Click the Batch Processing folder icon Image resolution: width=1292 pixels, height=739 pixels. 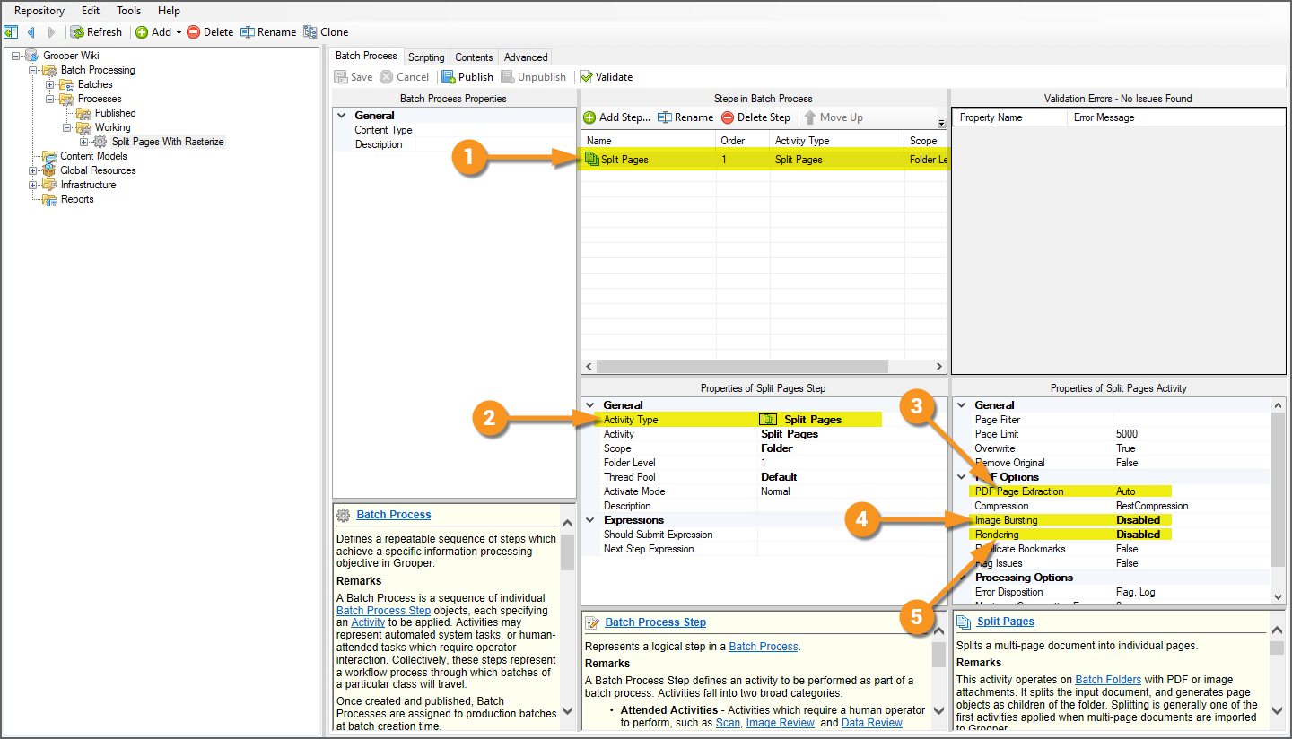tap(50, 70)
